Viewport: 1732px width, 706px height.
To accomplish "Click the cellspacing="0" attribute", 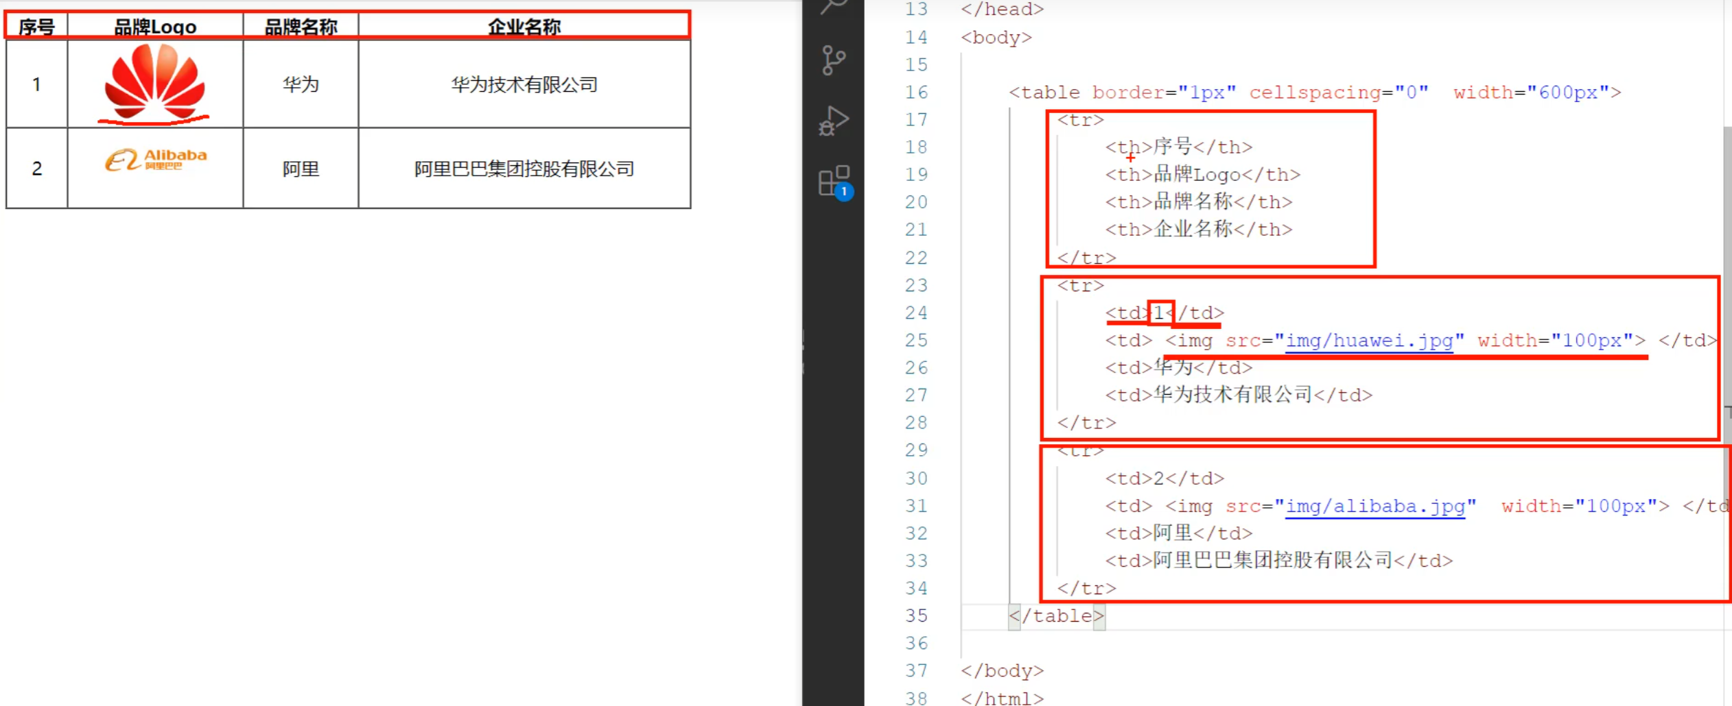I will pyautogui.click(x=1339, y=93).
